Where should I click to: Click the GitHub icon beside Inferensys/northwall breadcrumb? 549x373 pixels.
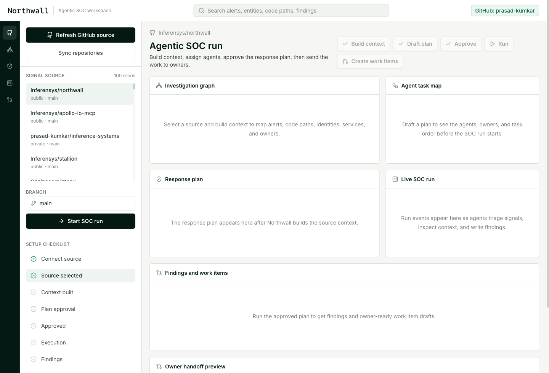pos(152,33)
